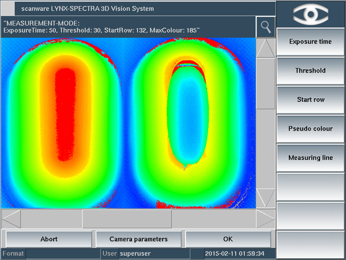Screen dimensions: 346x260
Task: Click the magnifying glass zoom icon
Action: point(266,27)
